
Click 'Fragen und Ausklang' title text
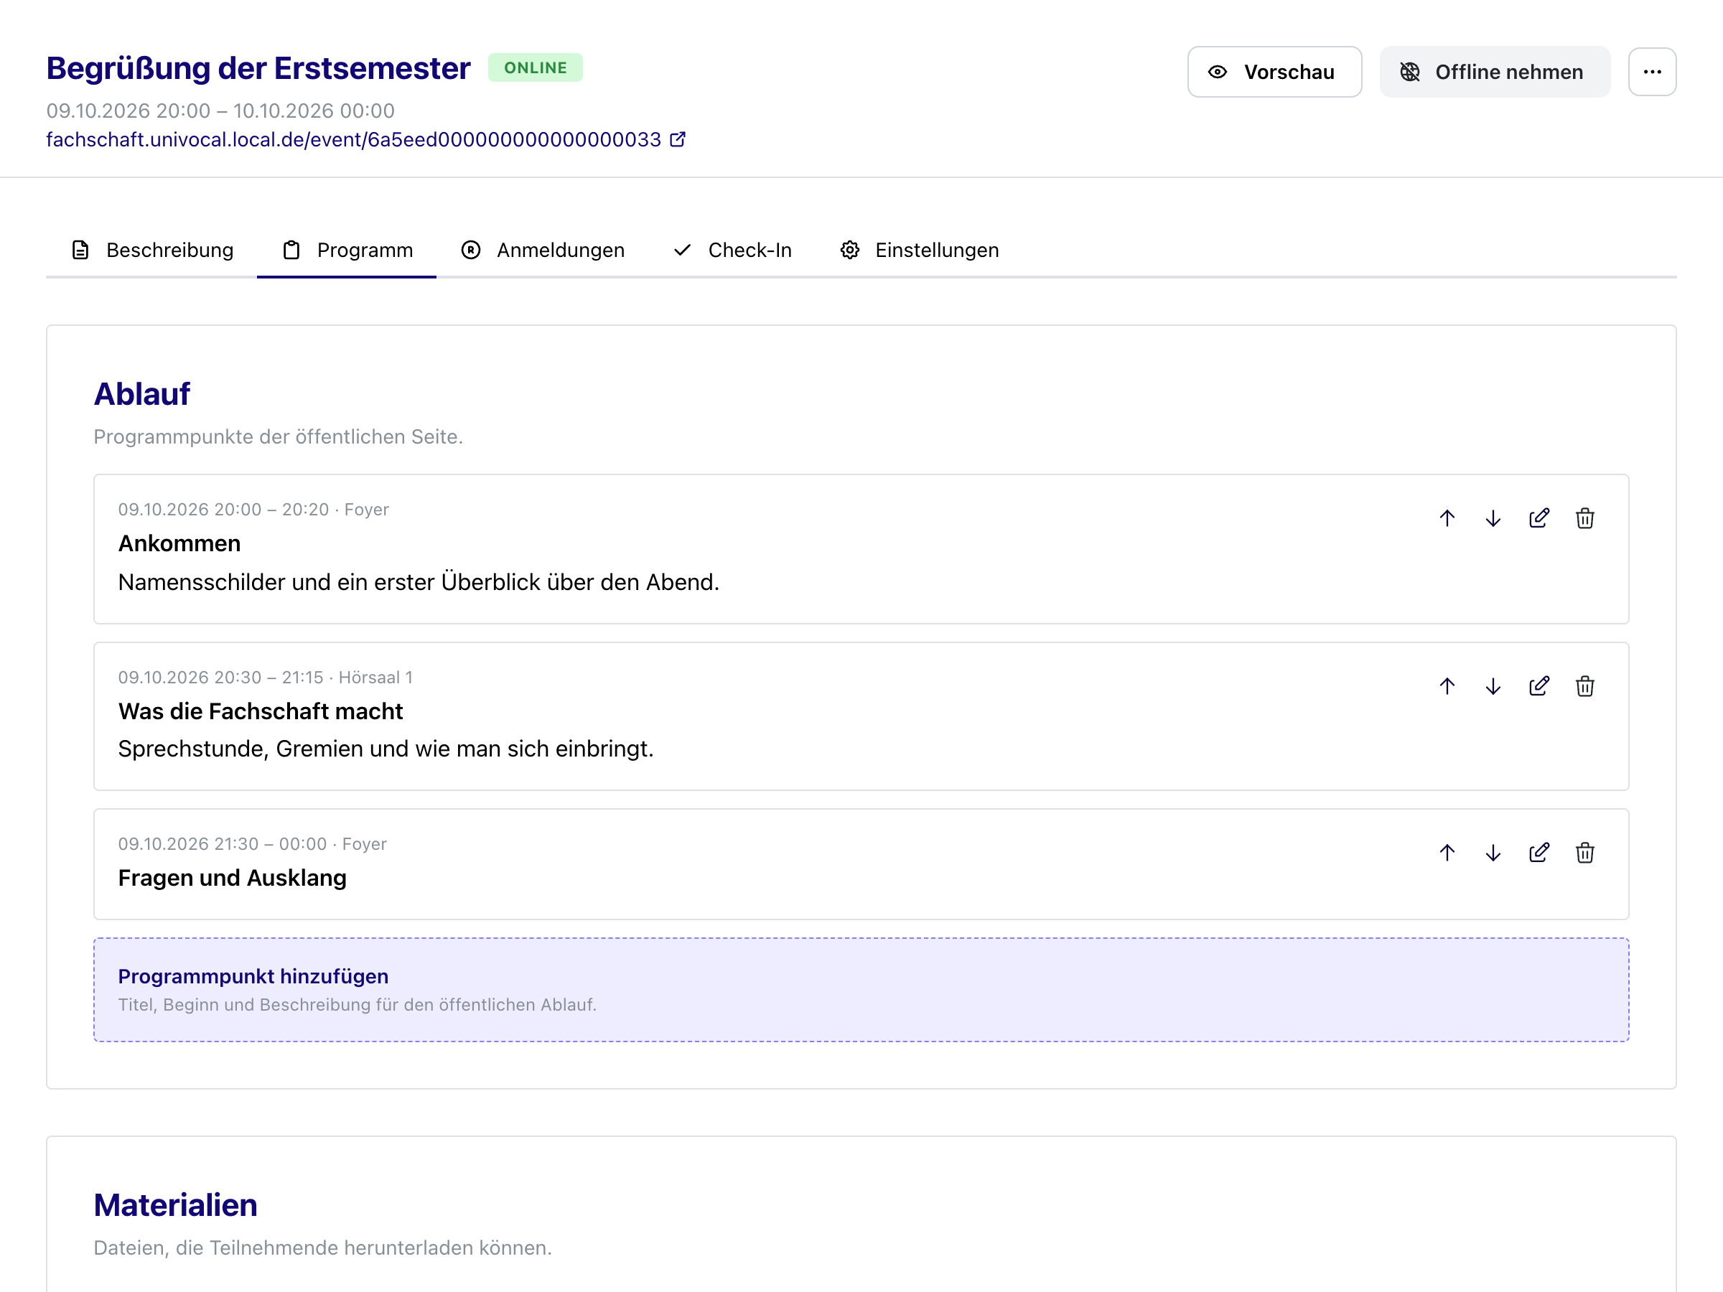tap(232, 878)
